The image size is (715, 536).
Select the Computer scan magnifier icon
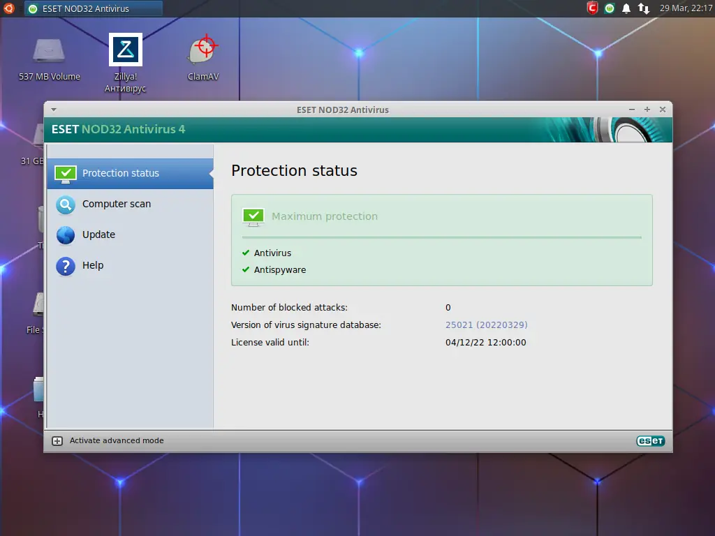tap(65, 204)
